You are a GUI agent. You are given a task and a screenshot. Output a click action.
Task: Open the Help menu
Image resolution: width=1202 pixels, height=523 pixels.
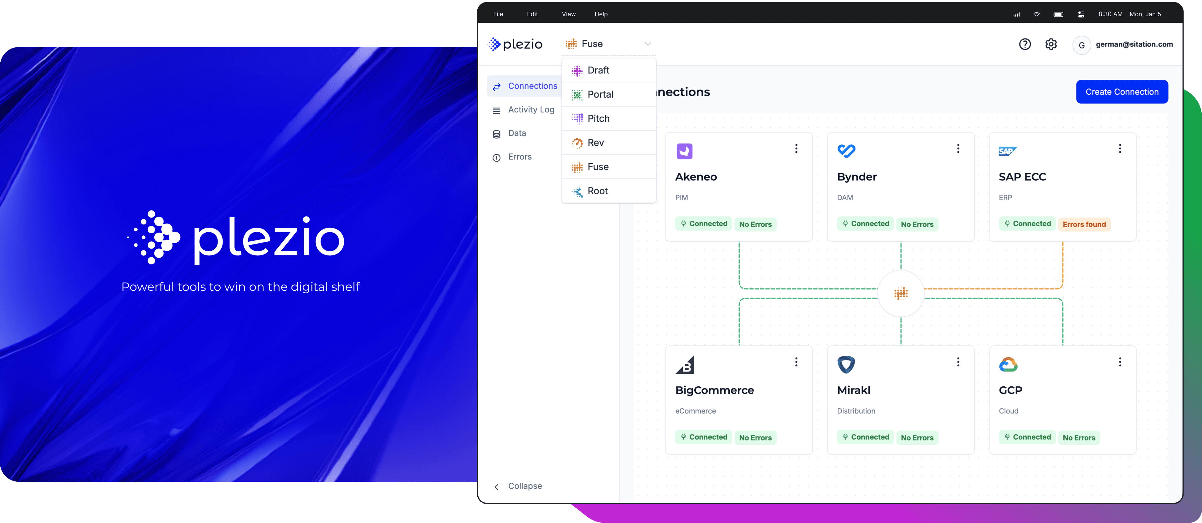pos(601,14)
